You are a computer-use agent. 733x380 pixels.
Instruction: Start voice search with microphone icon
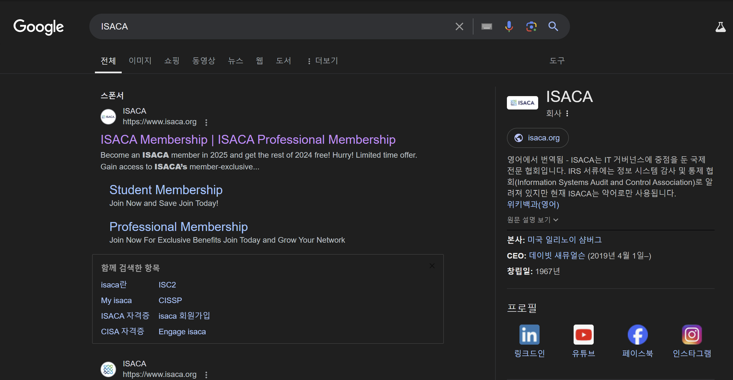click(509, 26)
